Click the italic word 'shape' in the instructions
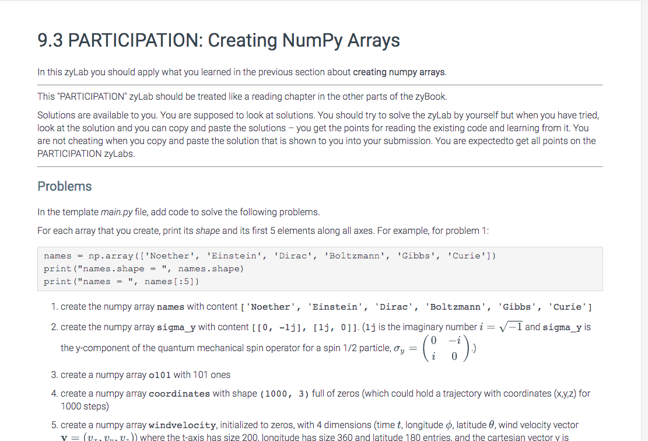648x441 pixels. (x=208, y=231)
